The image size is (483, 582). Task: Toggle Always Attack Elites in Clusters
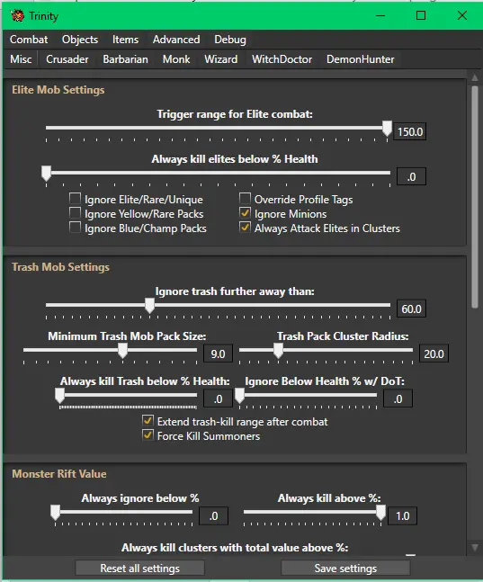(x=245, y=228)
